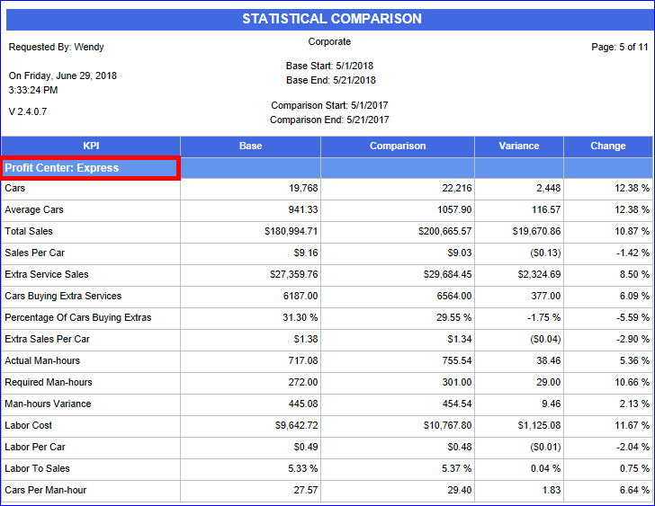Click the Comparison column header
This screenshot has height=506, width=655.
(397, 146)
